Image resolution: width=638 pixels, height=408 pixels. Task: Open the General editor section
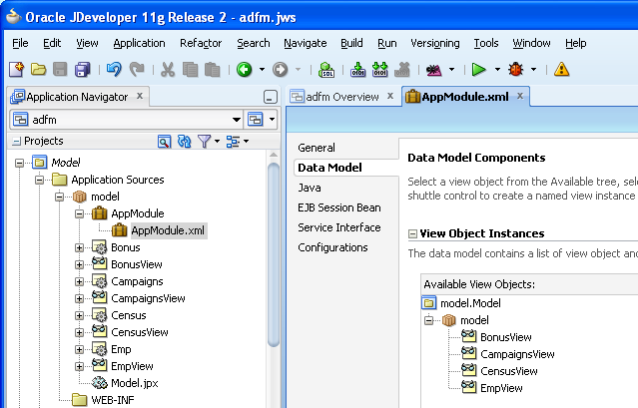(317, 148)
